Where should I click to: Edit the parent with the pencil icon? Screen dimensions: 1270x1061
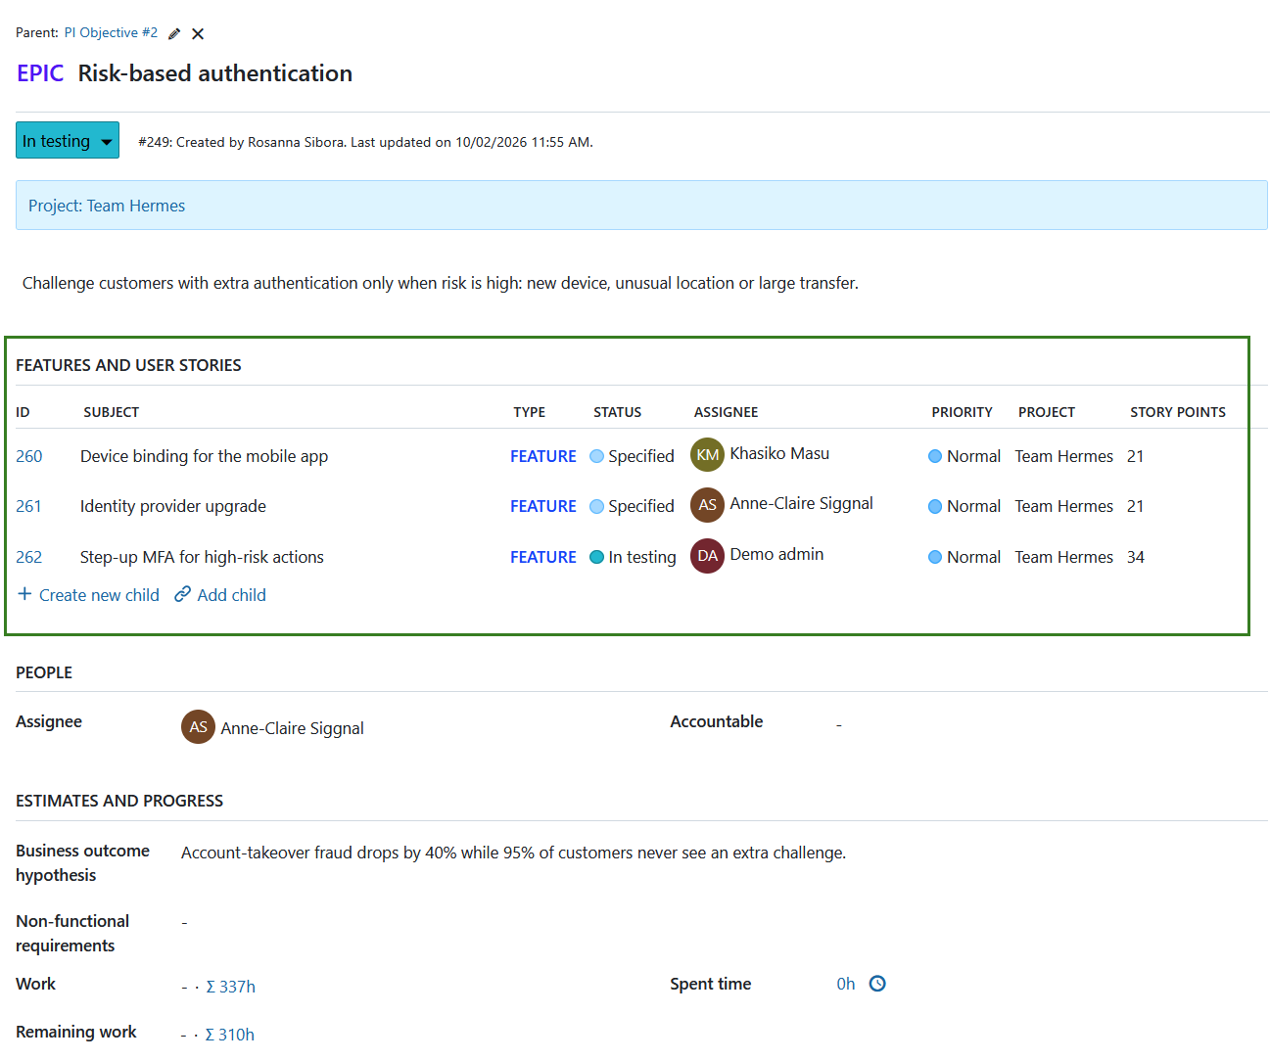[x=174, y=33]
